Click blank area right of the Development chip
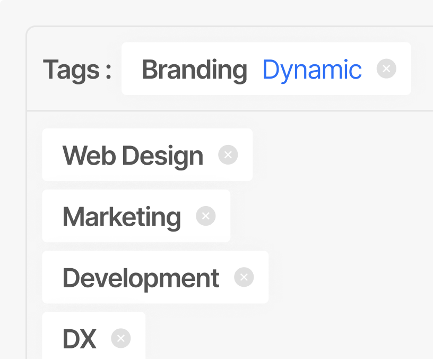The width and height of the screenshot is (433, 359). 350,277
